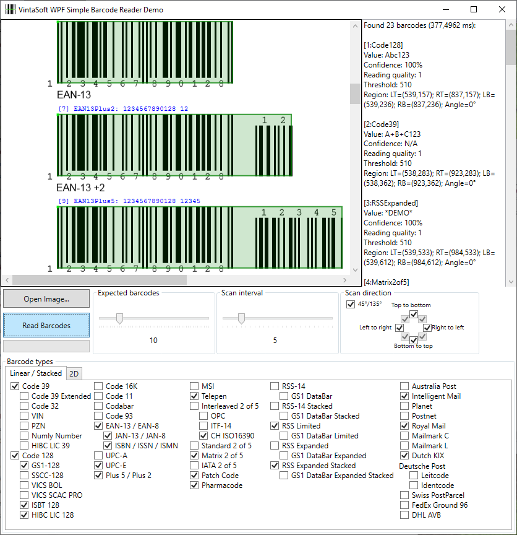The height and width of the screenshot is (535, 517).
Task: Disable RSS Expanded Stacked checkbox
Action: click(275, 465)
